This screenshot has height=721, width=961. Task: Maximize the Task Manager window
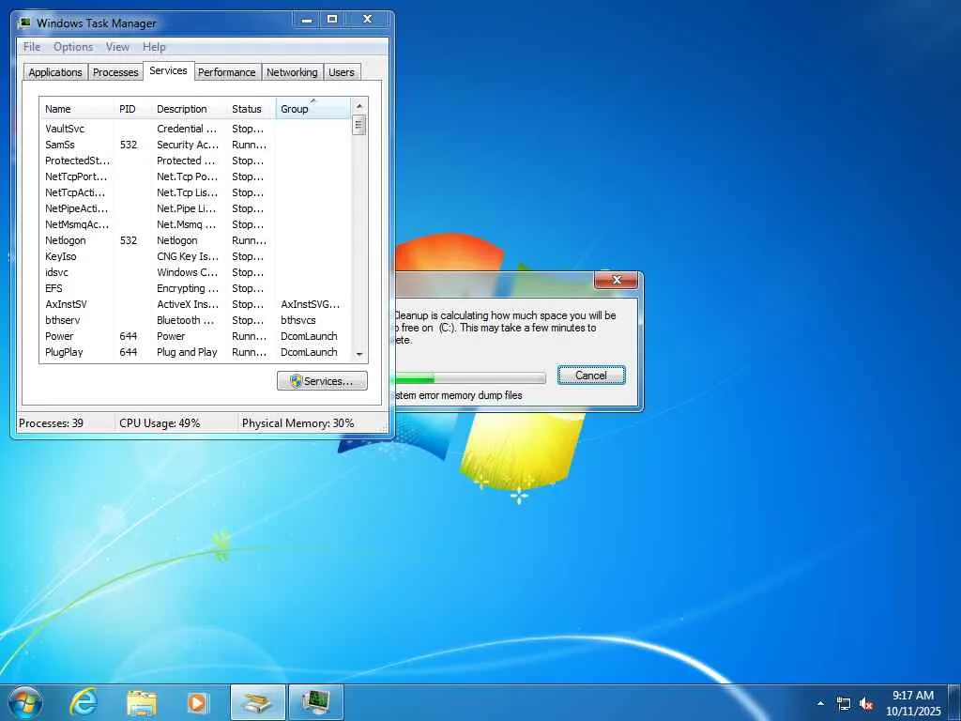[331, 20]
